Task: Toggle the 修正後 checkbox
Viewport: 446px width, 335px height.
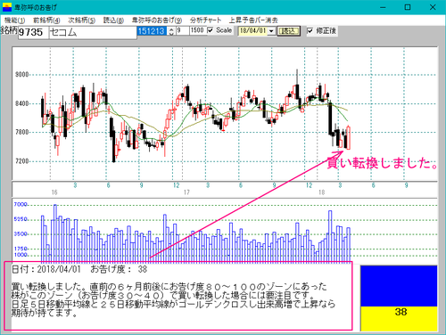Action: (x=310, y=30)
